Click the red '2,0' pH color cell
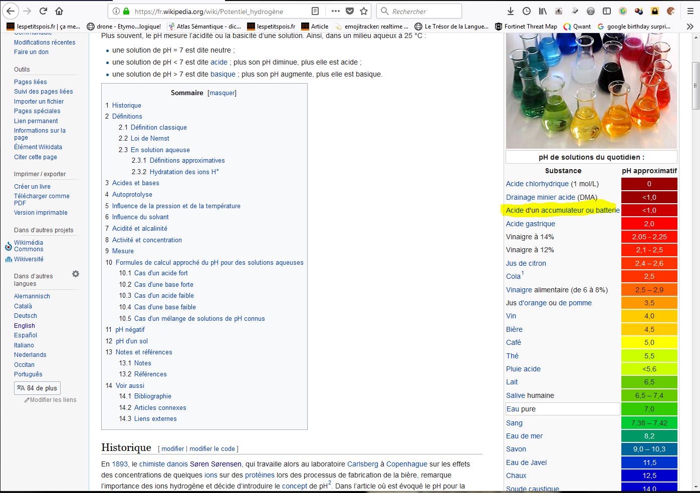 pos(649,224)
